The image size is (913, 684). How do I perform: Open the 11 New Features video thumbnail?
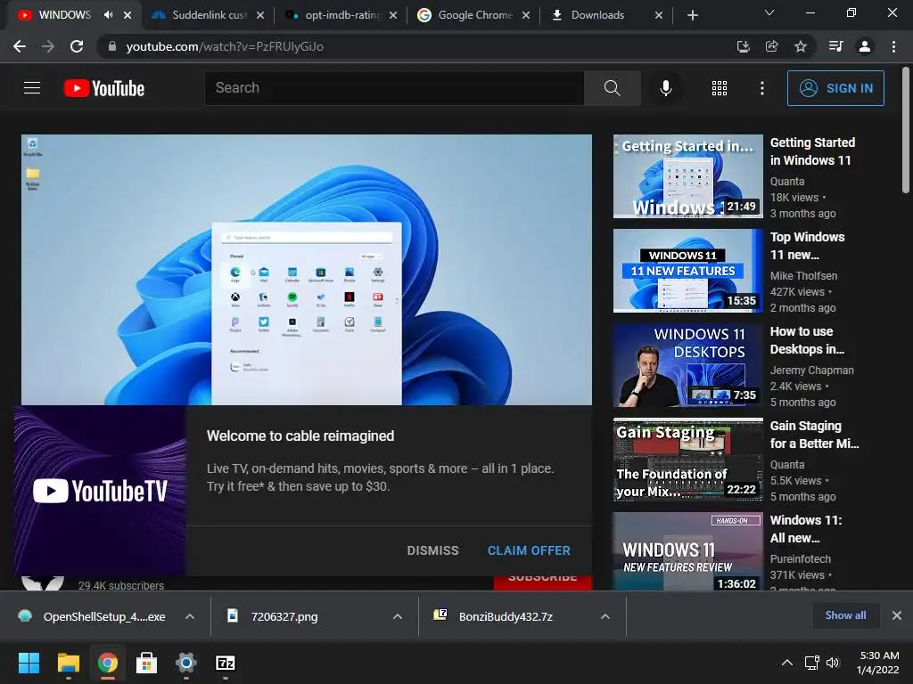click(x=687, y=271)
